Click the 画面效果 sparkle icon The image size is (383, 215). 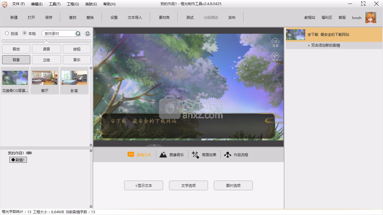[195, 155]
